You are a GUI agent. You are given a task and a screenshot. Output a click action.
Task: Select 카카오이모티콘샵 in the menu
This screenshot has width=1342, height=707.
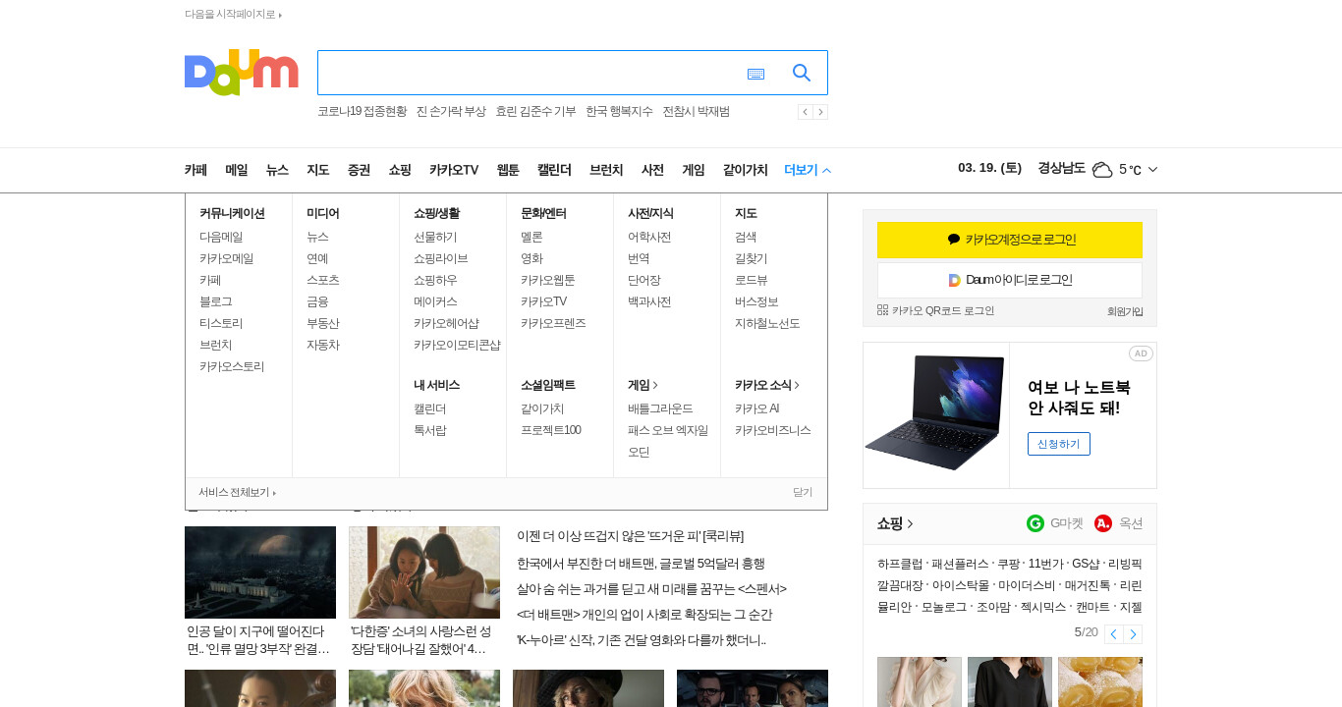coord(457,345)
